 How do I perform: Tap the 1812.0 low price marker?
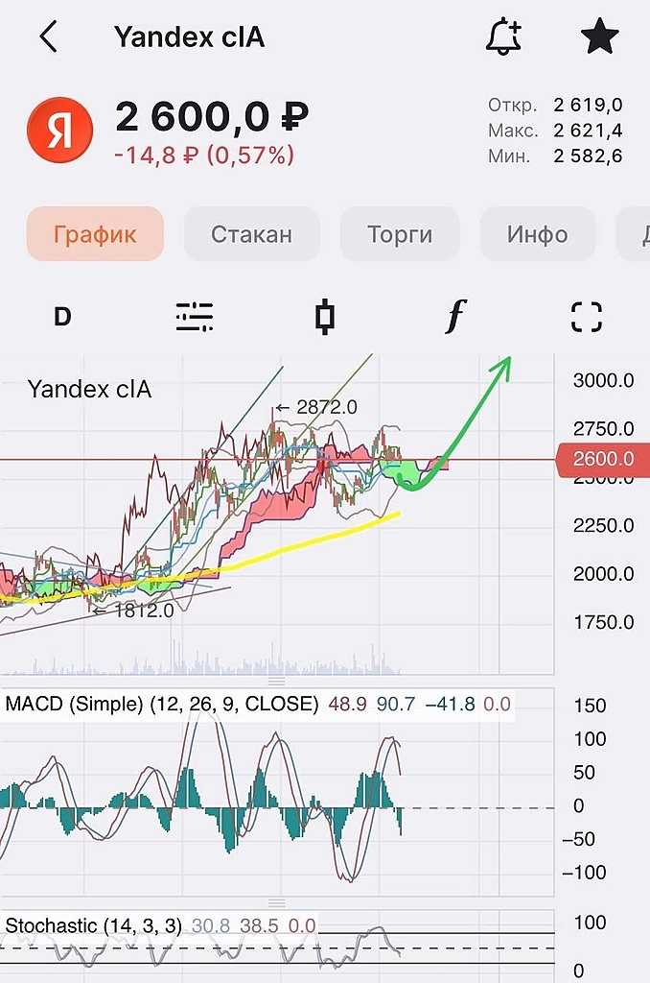tap(133, 610)
